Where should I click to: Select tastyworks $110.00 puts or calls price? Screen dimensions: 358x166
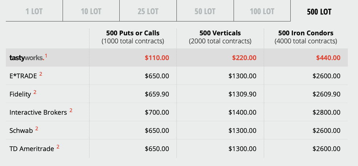tap(157, 58)
